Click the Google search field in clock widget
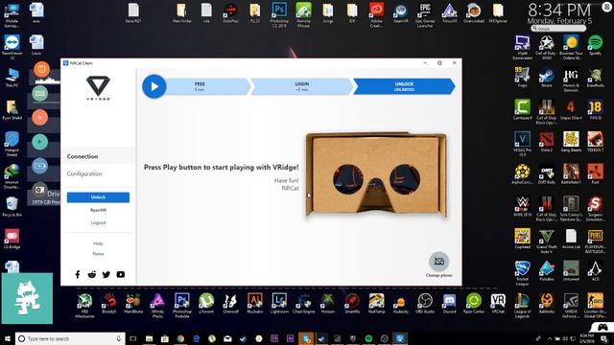The image size is (614, 345). pyautogui.click(x=558, y=29)
